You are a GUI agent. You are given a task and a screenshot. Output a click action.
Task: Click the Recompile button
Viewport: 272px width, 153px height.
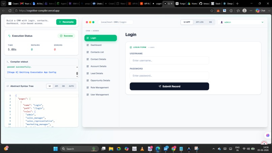[x=66, y=22]
